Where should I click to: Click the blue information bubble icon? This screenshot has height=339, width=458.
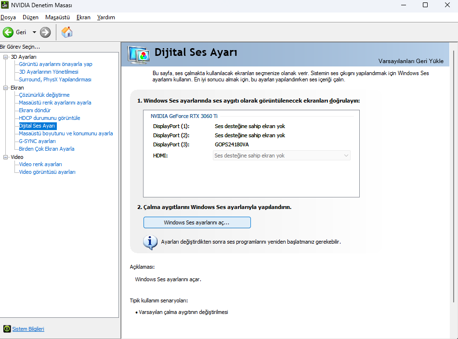pos(150,242)
